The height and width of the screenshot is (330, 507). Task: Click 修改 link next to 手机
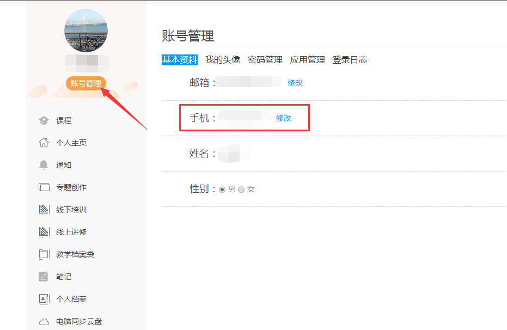click(284, 118)
